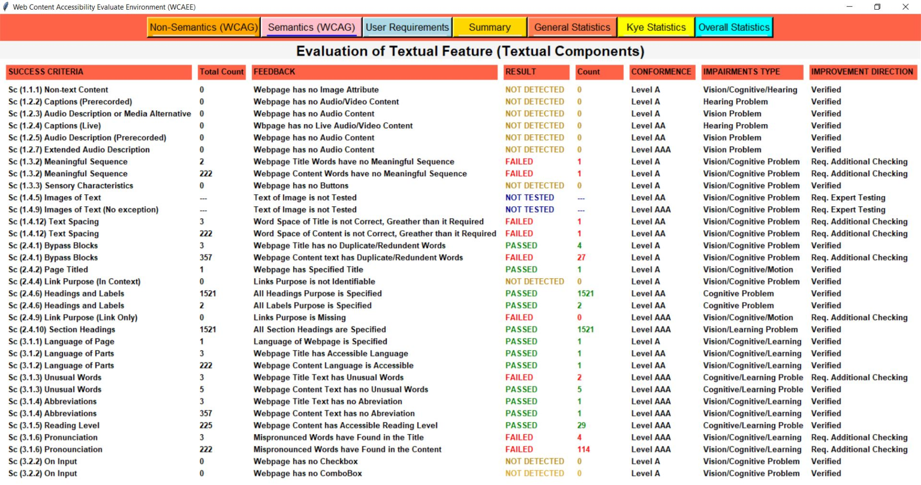Click feedback 'Webpage has Specified Title'

(308, 270)
